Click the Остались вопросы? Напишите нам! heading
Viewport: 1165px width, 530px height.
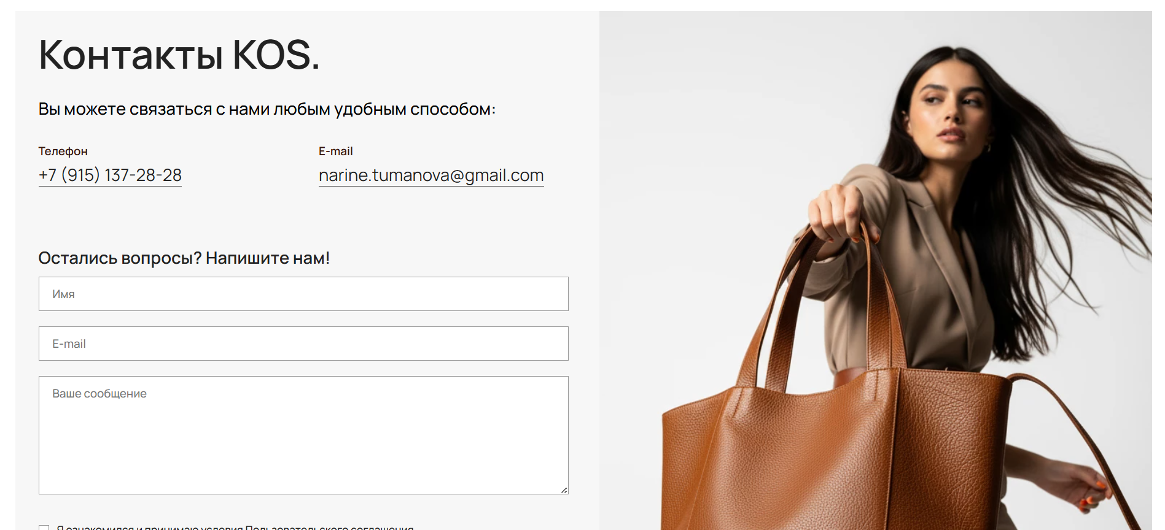pos(184,258)
